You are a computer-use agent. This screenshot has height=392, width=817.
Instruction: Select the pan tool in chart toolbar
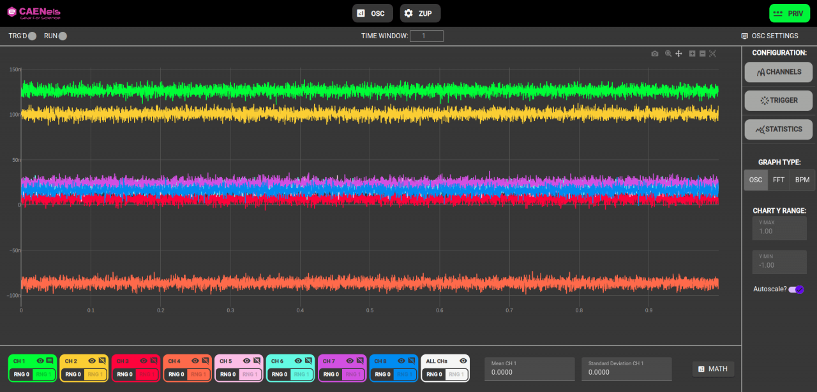coord(679,54)
